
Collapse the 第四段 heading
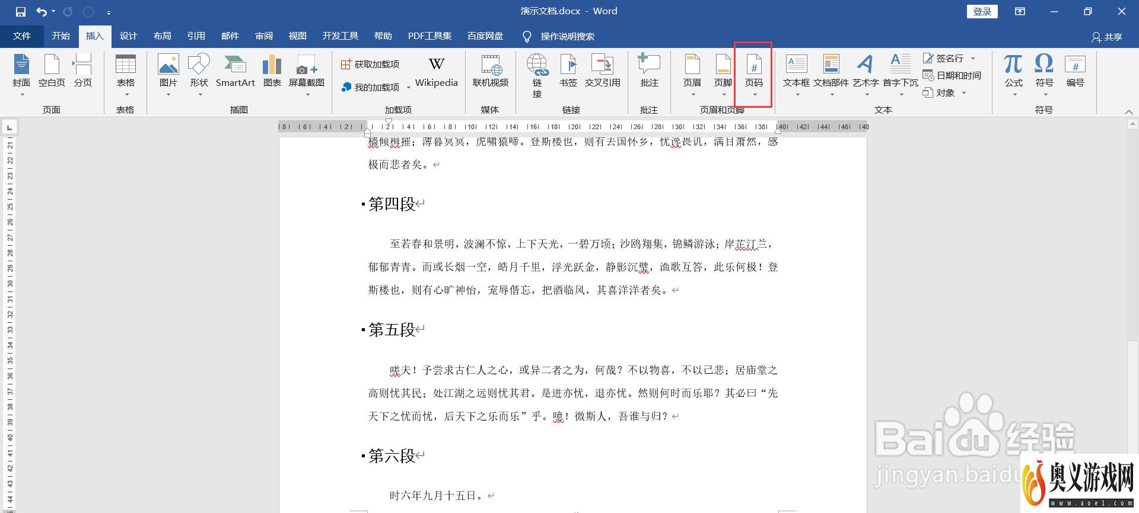pos(363,204)
